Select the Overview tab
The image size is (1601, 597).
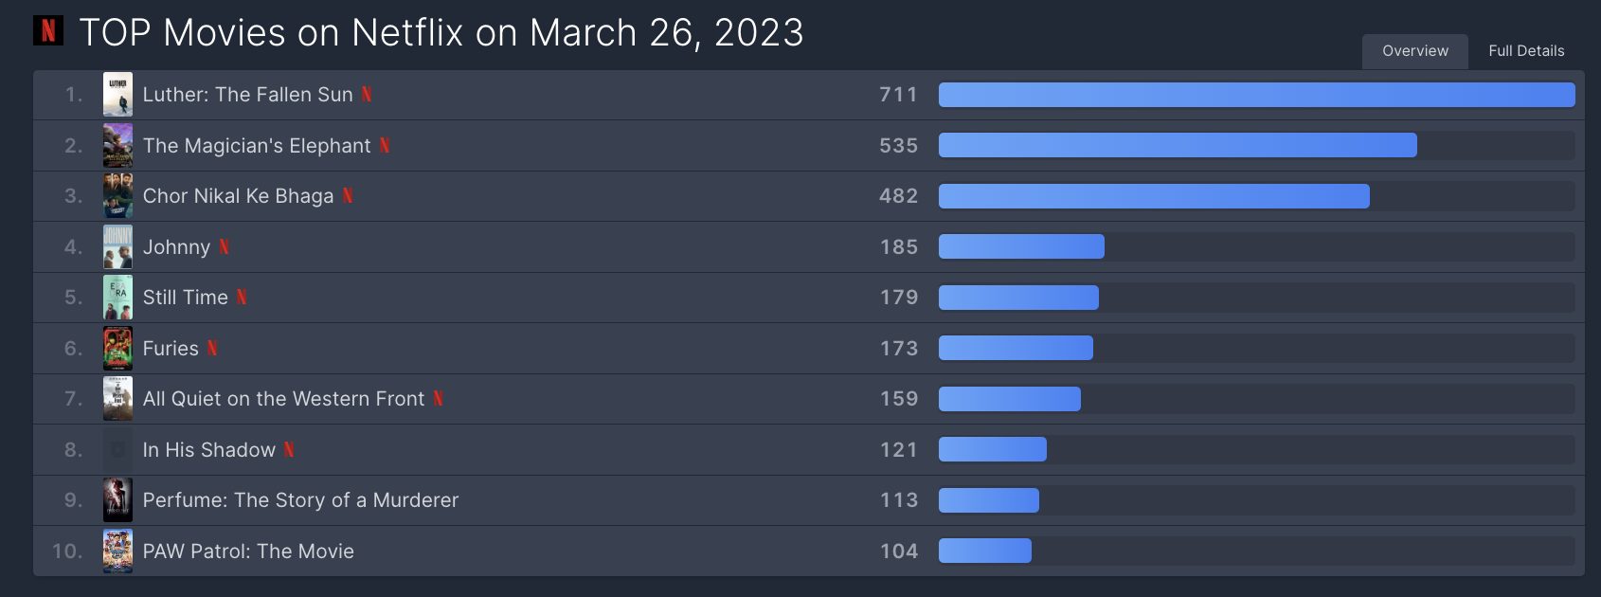point(1415,51)
